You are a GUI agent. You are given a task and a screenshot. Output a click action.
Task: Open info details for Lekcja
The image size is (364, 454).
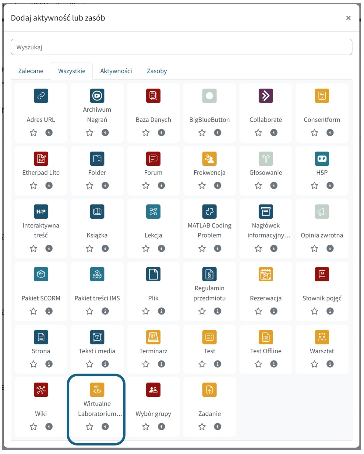[x=161, y=248]
